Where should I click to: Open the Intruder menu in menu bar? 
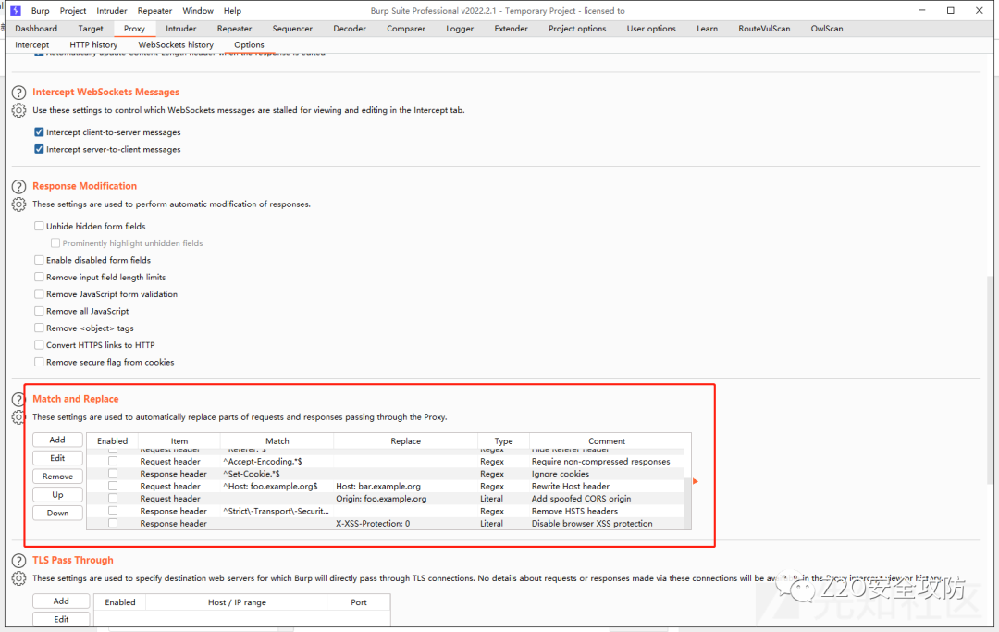point(112,11)
